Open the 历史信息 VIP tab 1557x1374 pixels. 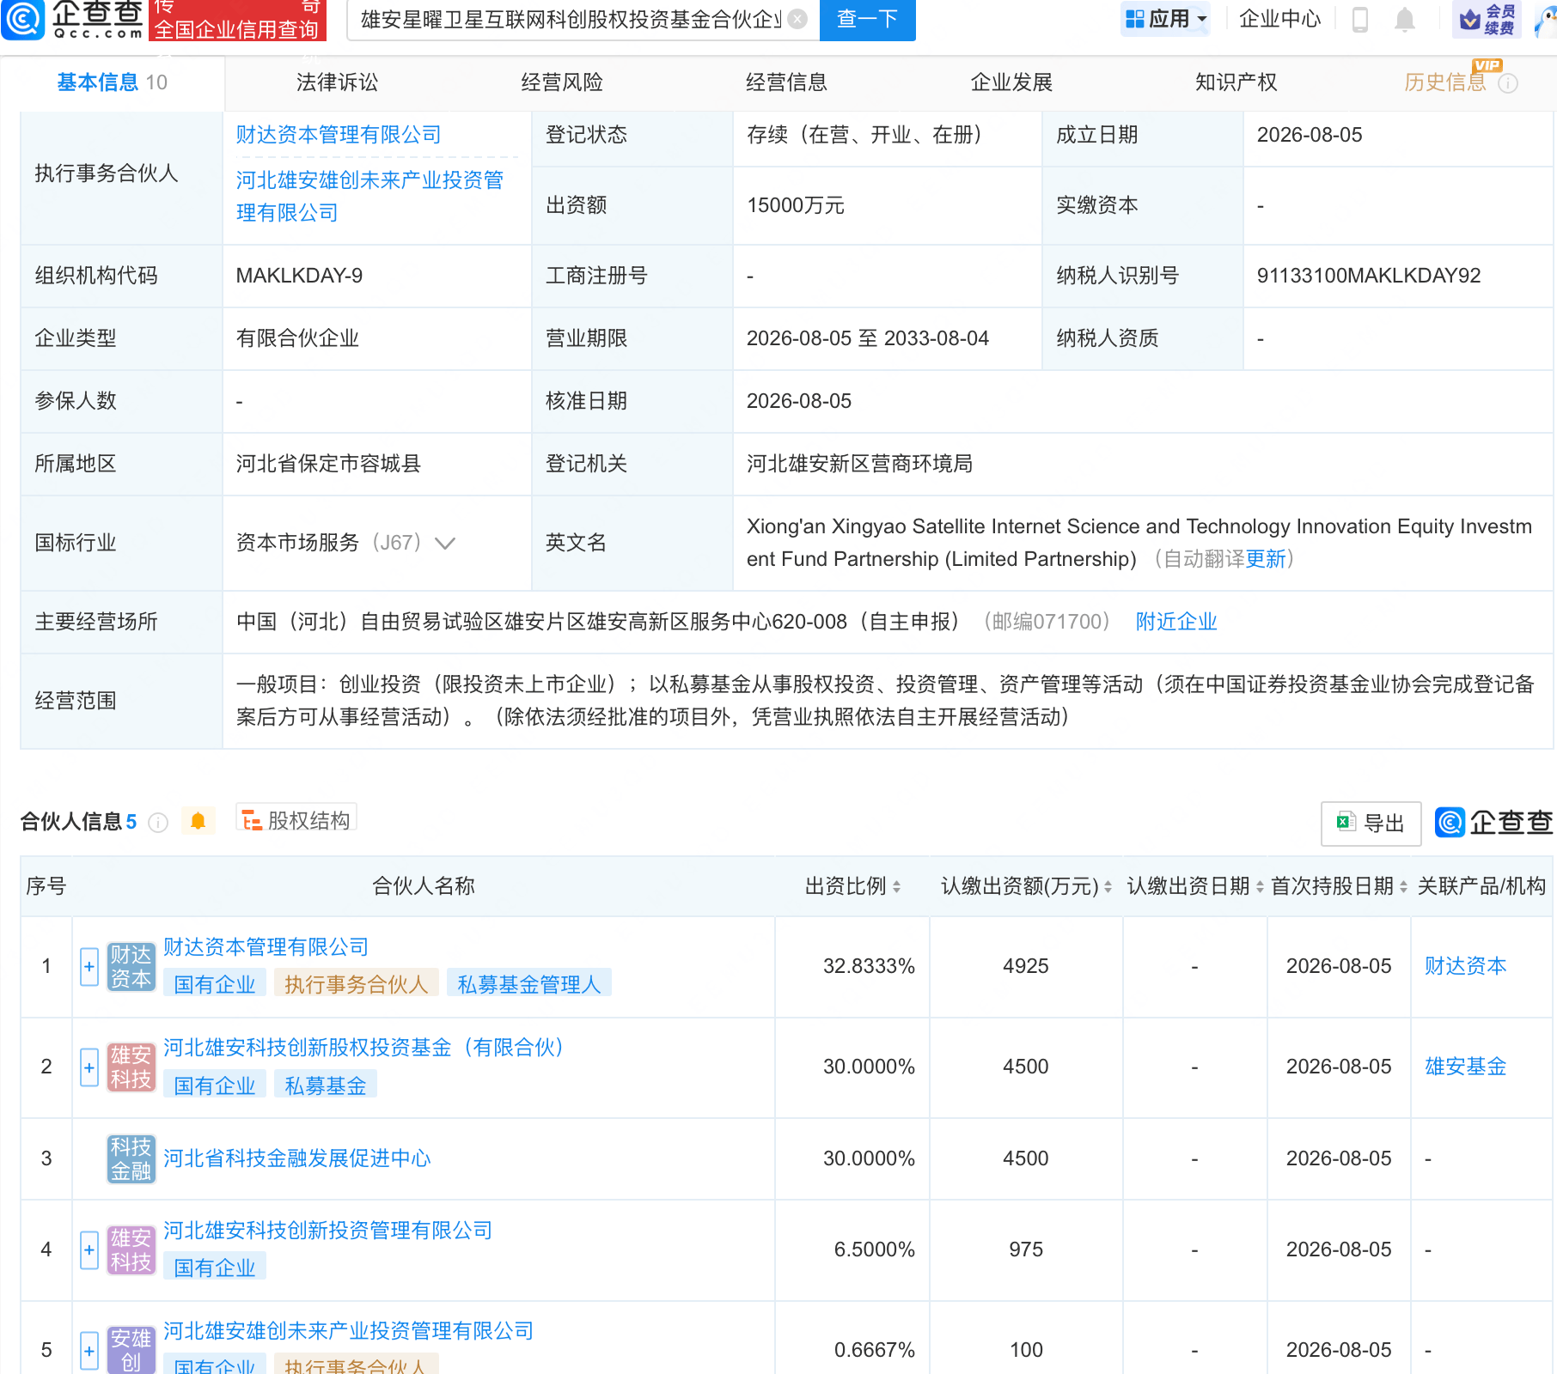click(1445, 82)
